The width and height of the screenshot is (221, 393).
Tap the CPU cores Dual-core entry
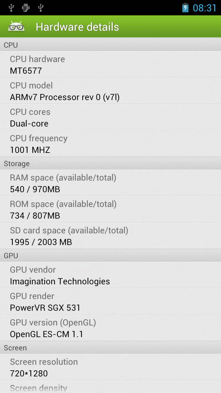[110, 117]
